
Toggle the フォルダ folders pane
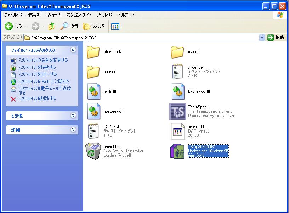coord(93,26)
